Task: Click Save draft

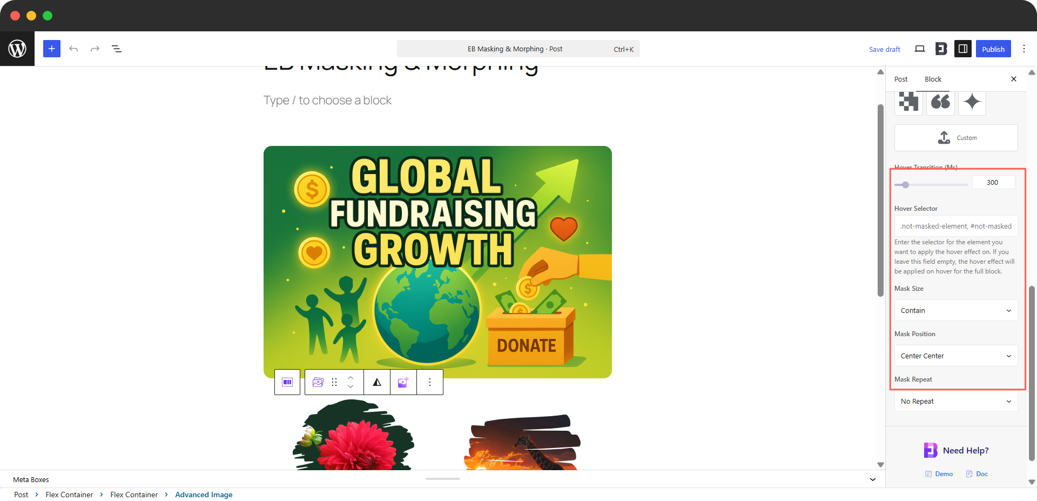Action: [885, 49]
